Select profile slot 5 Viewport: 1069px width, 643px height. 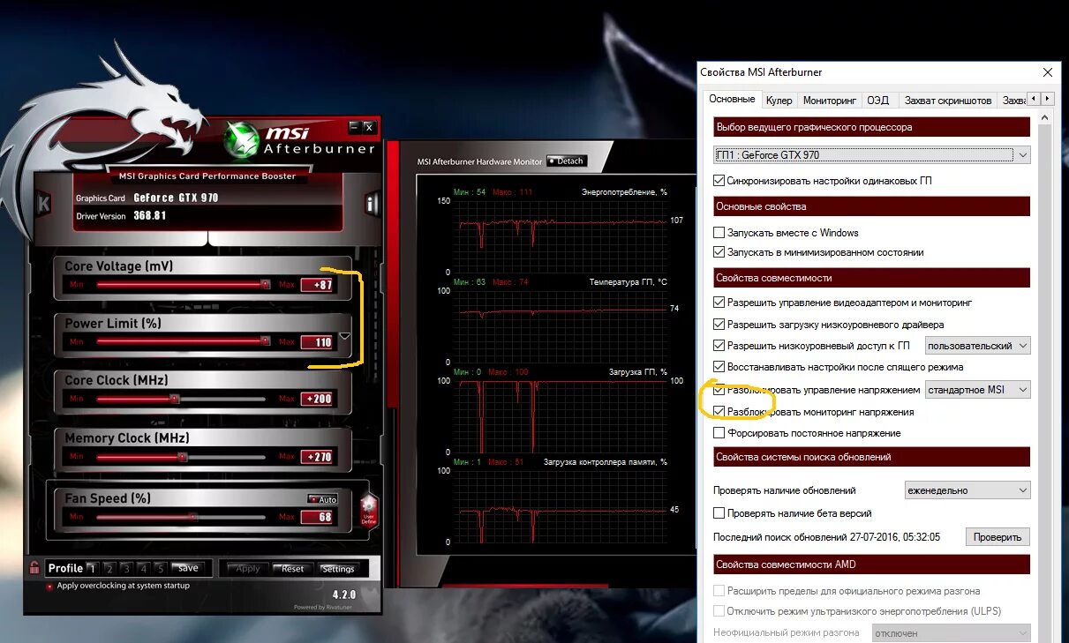pyautogui.click(x=160, y=568)
